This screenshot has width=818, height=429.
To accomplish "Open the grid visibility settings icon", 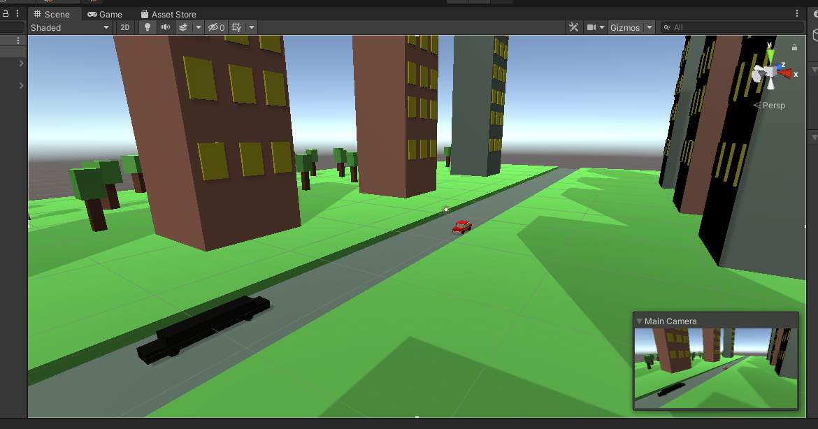I will coord(236,27).
